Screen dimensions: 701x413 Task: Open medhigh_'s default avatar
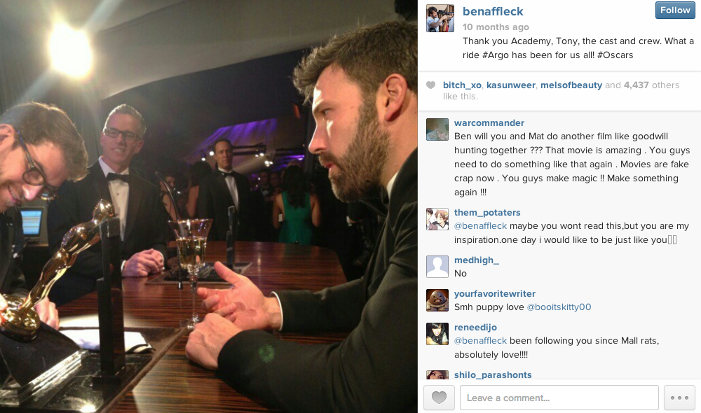437,267
